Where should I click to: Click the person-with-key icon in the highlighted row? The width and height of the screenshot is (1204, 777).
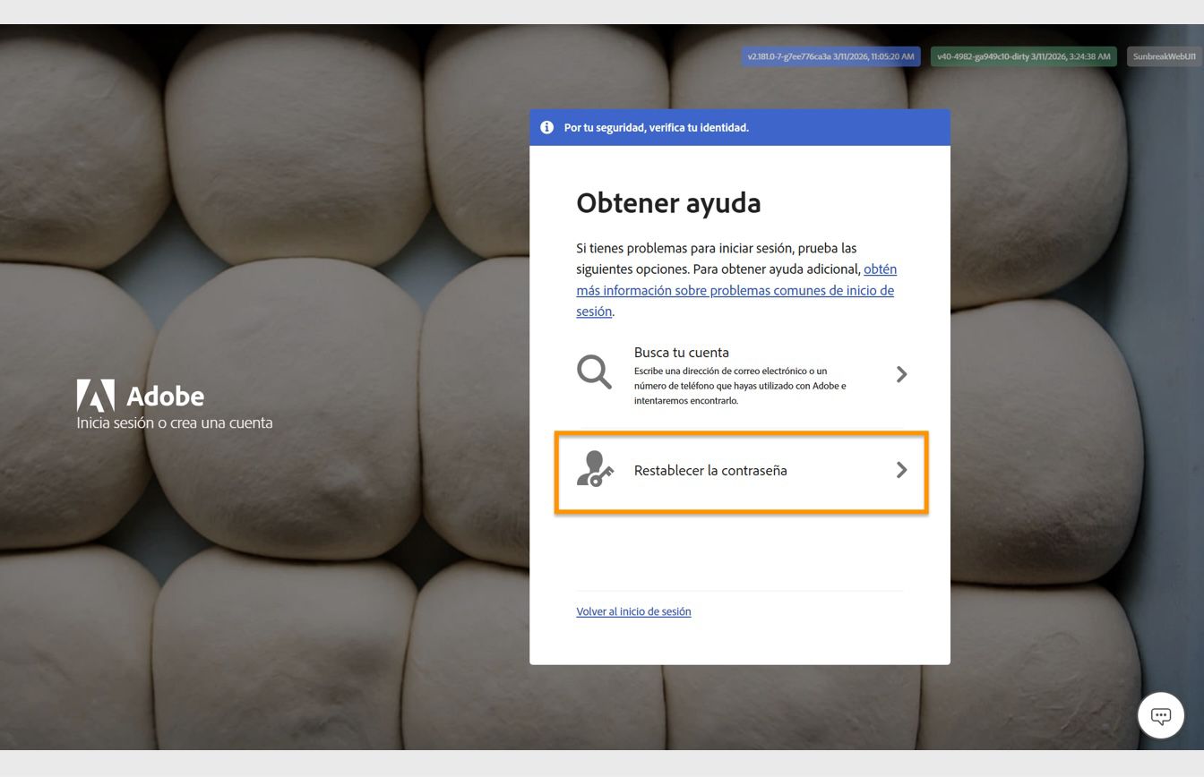pyautogui.click(x=596, y=470)
